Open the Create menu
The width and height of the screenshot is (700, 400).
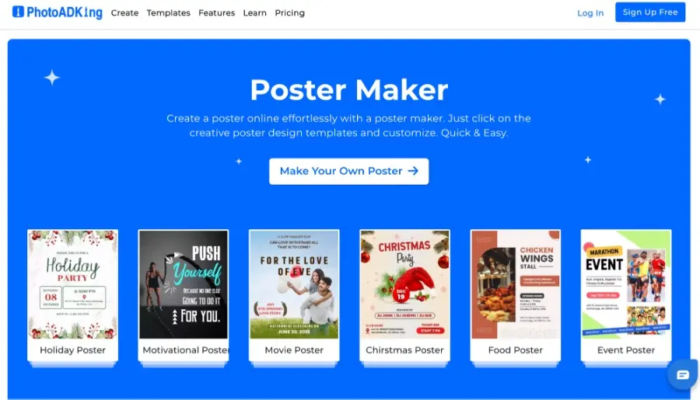click(x=124, y=13)
